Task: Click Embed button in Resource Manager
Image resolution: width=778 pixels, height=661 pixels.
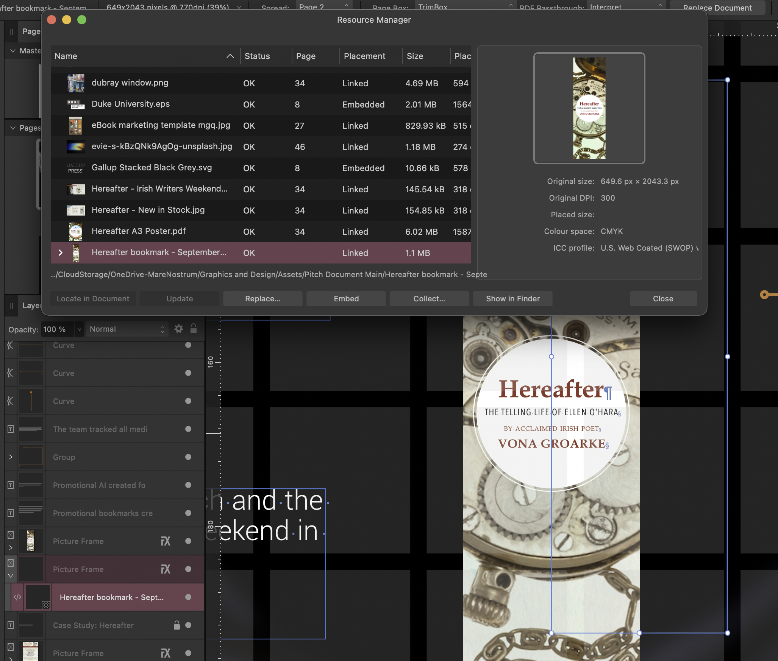Action: coord(346,299)
